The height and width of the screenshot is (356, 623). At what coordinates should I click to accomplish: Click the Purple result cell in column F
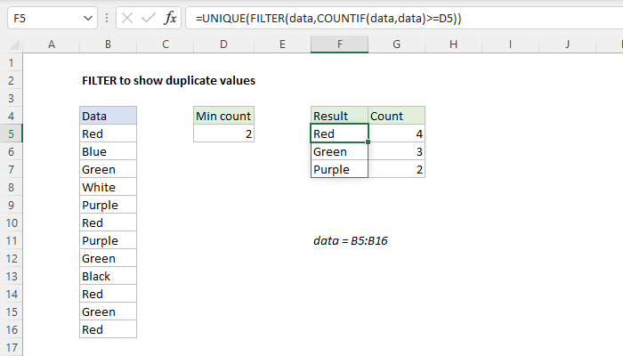(x=339, y=169)
